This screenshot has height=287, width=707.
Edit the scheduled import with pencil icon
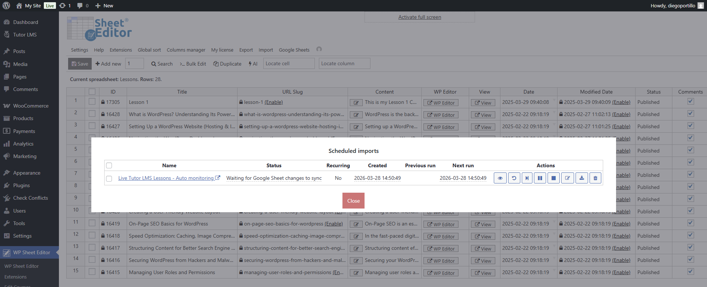click(x=567, y=178)
